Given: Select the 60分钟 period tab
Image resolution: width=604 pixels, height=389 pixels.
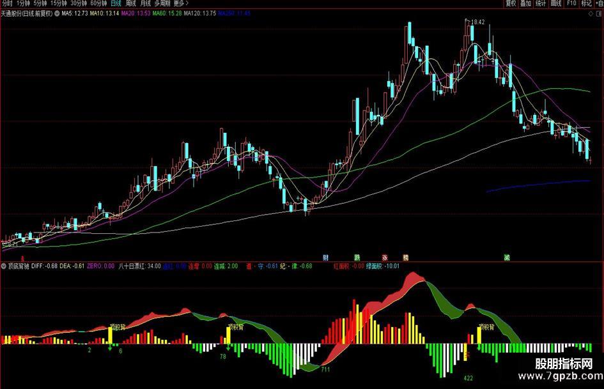Looking at the screenshot, I should click(98, 3).
